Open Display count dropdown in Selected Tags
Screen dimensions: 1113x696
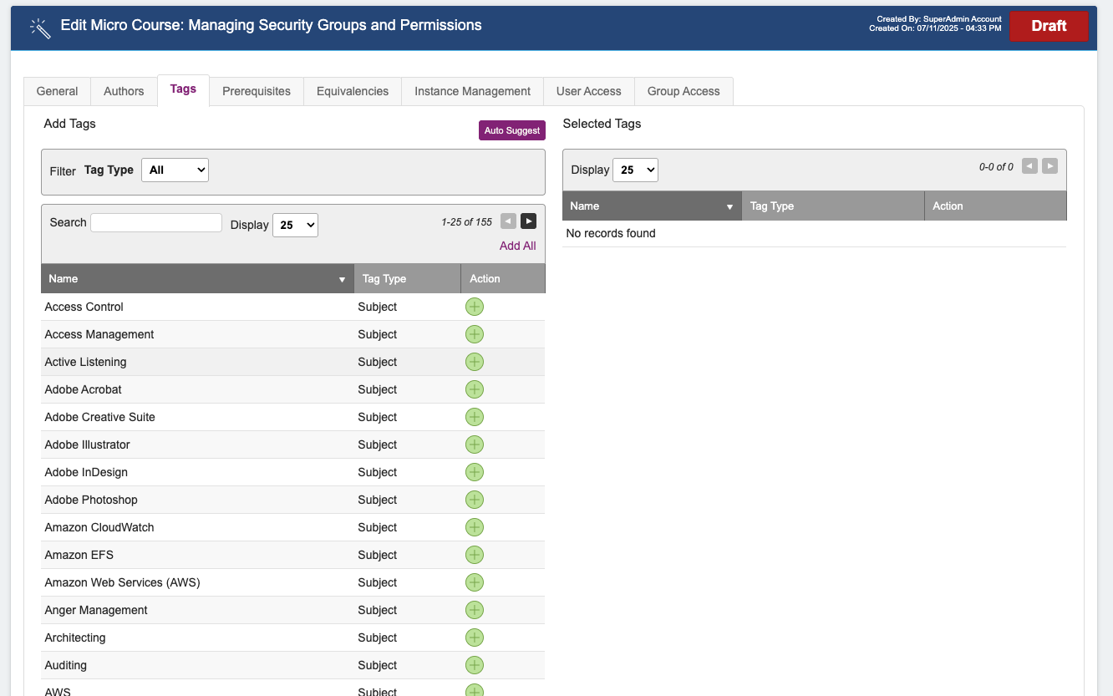636,170
